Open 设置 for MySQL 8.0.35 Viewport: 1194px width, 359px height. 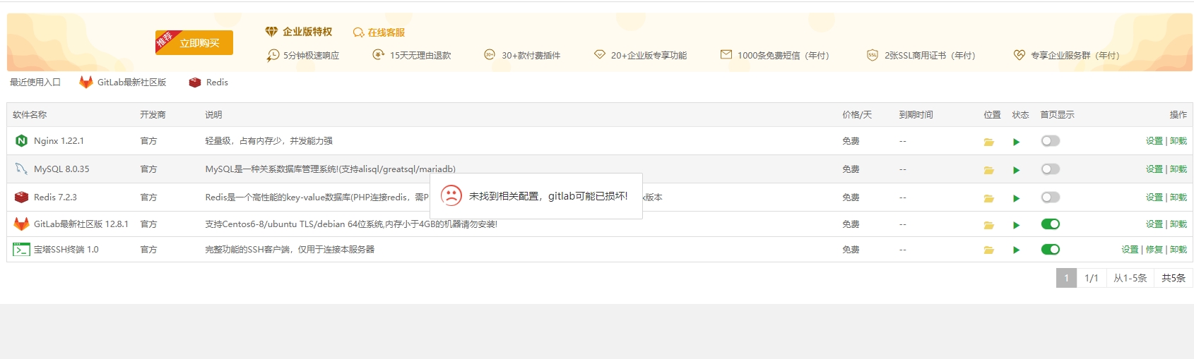click(x=1154, y=169)
